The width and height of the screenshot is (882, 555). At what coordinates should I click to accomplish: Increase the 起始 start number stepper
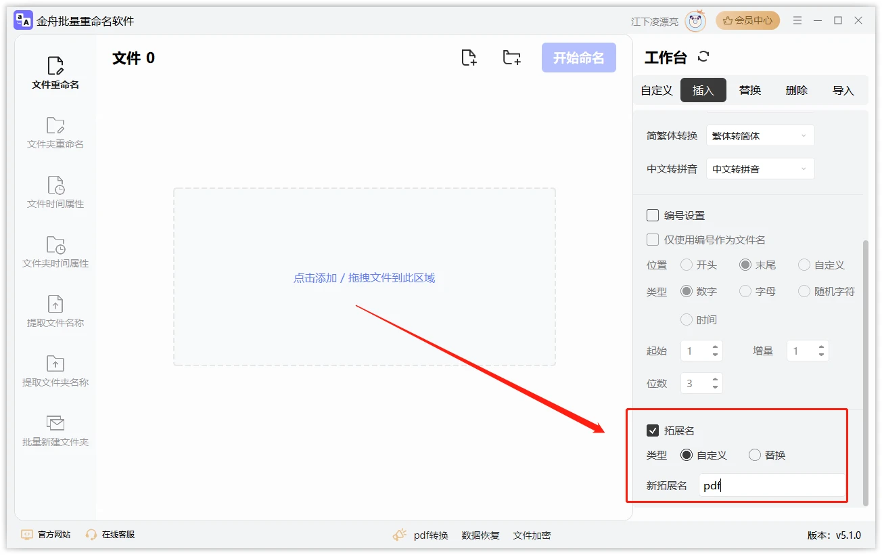point(715,347)
